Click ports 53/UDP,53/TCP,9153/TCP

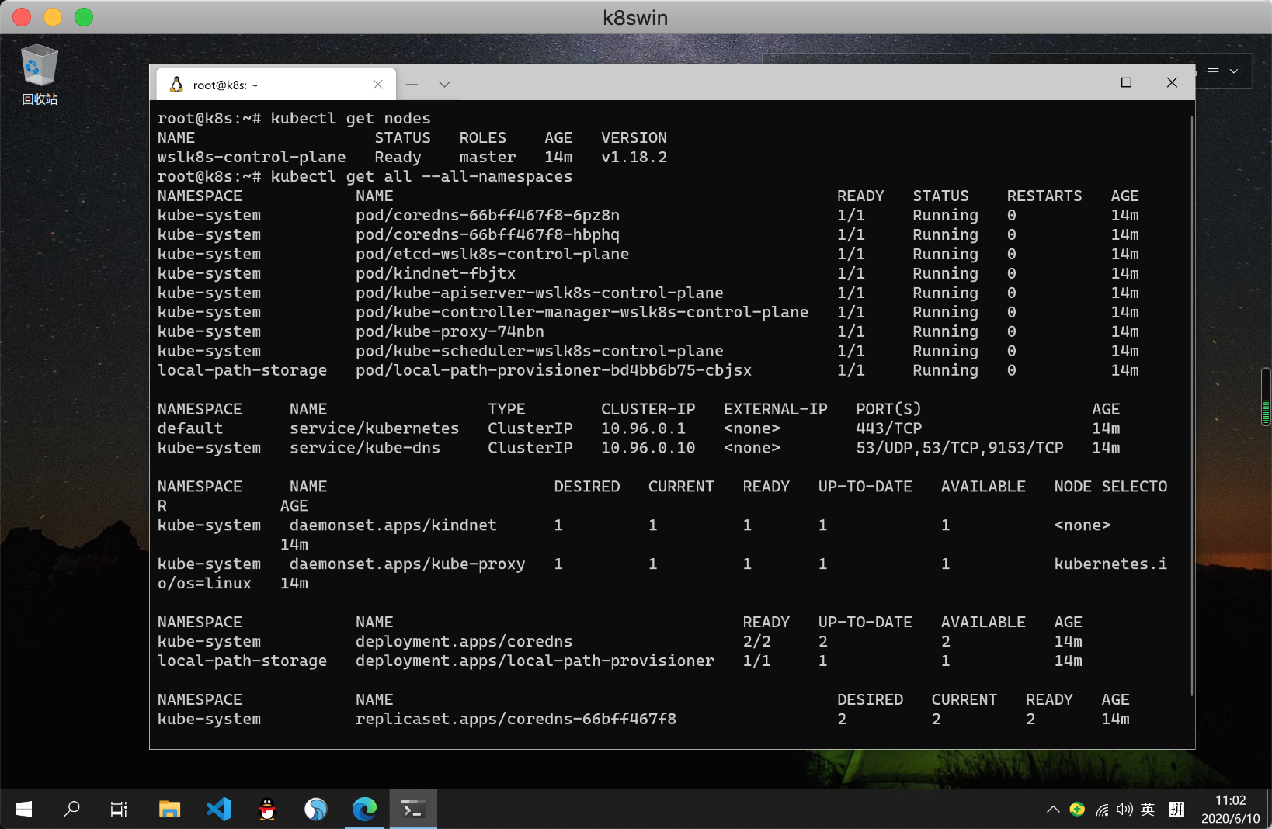[960, 448]
